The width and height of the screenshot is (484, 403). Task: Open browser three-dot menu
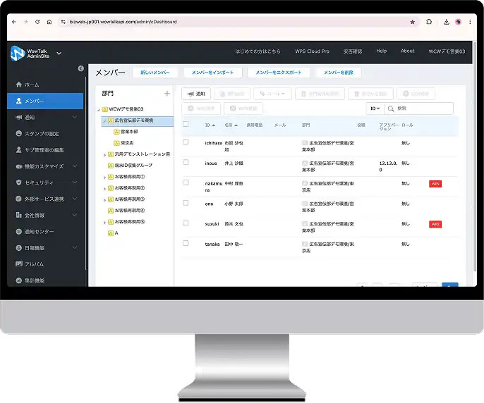coord(470,22)
